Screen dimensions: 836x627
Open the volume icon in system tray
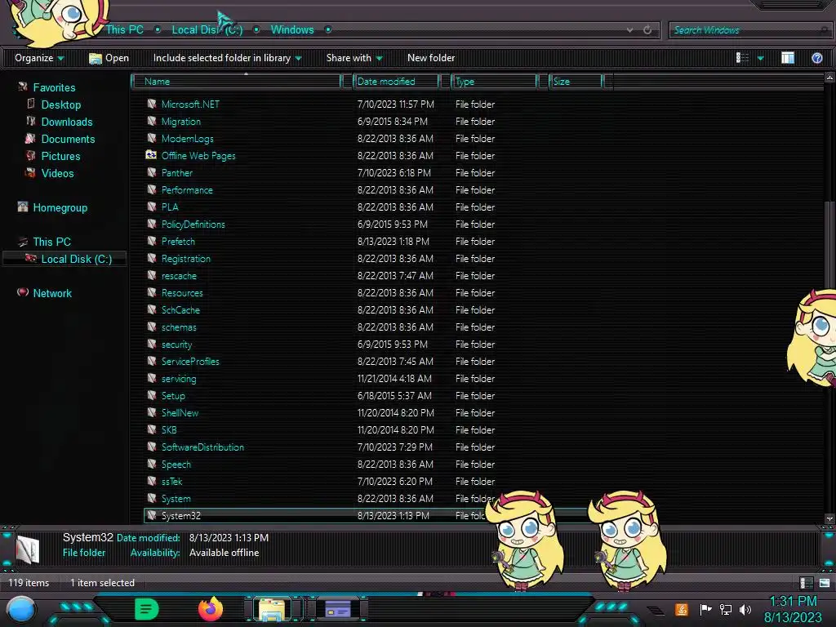pos(745,609)
